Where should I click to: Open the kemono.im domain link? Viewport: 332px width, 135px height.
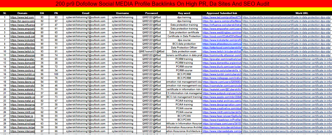23,127
